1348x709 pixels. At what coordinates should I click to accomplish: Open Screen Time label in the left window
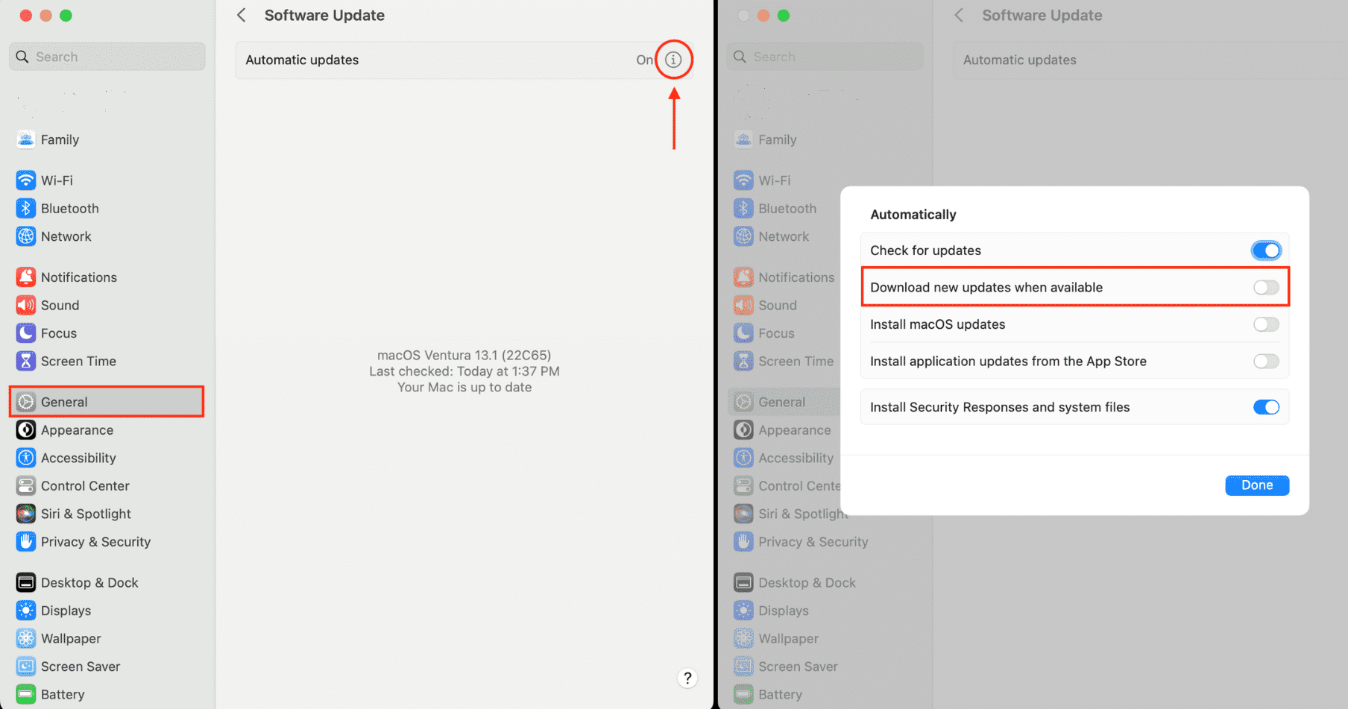(78, 361)
